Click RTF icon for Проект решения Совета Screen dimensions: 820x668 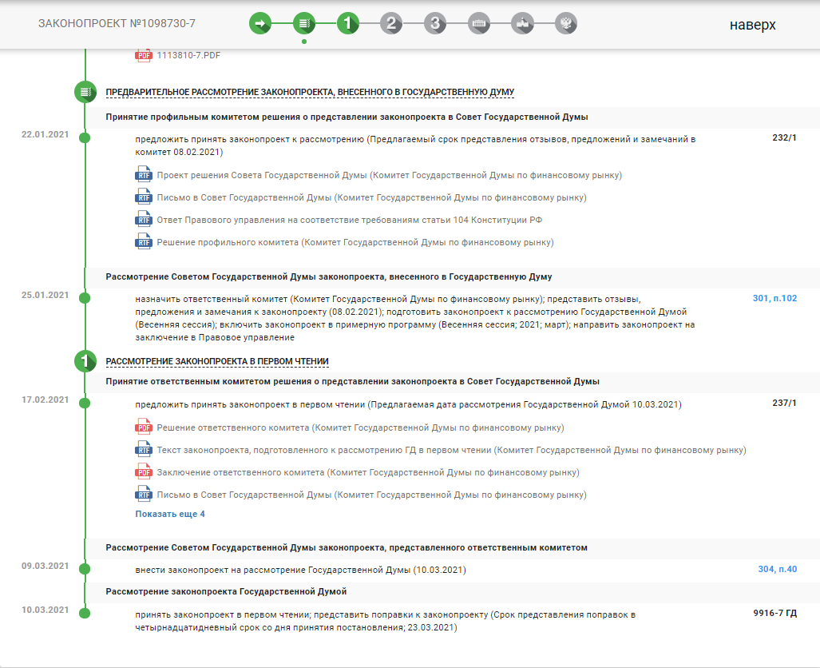(x=144, y=175)
